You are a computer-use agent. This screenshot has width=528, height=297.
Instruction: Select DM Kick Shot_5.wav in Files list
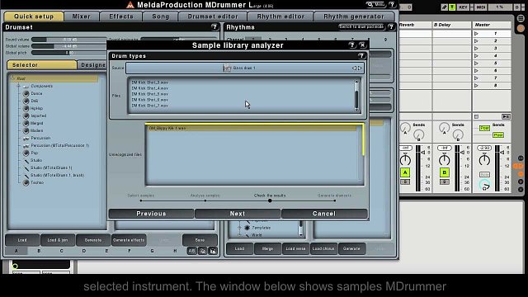point(150,94)
